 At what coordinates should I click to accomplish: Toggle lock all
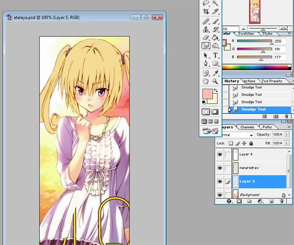(251, 144)
